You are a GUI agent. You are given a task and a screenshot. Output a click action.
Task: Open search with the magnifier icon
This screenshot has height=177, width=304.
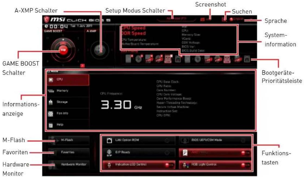pos(224,19)
